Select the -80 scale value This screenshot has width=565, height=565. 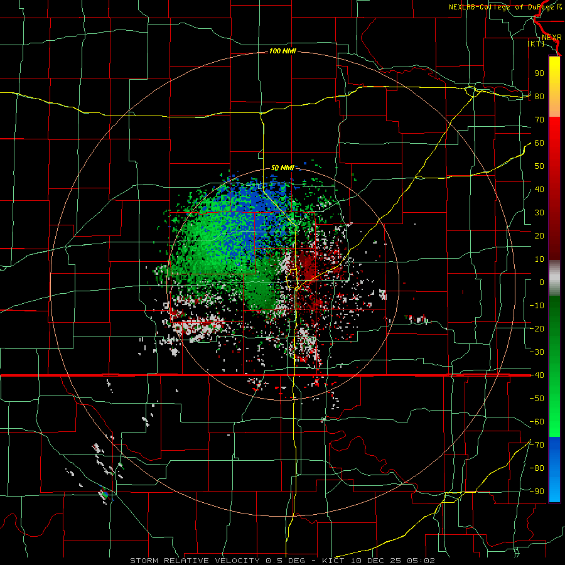pos(537,468)
